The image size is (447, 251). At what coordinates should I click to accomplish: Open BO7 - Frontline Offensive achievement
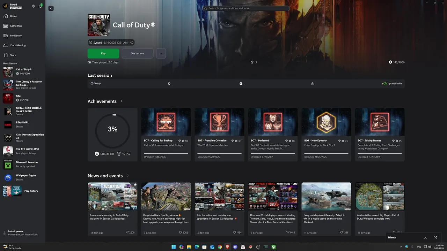point(219,135)
